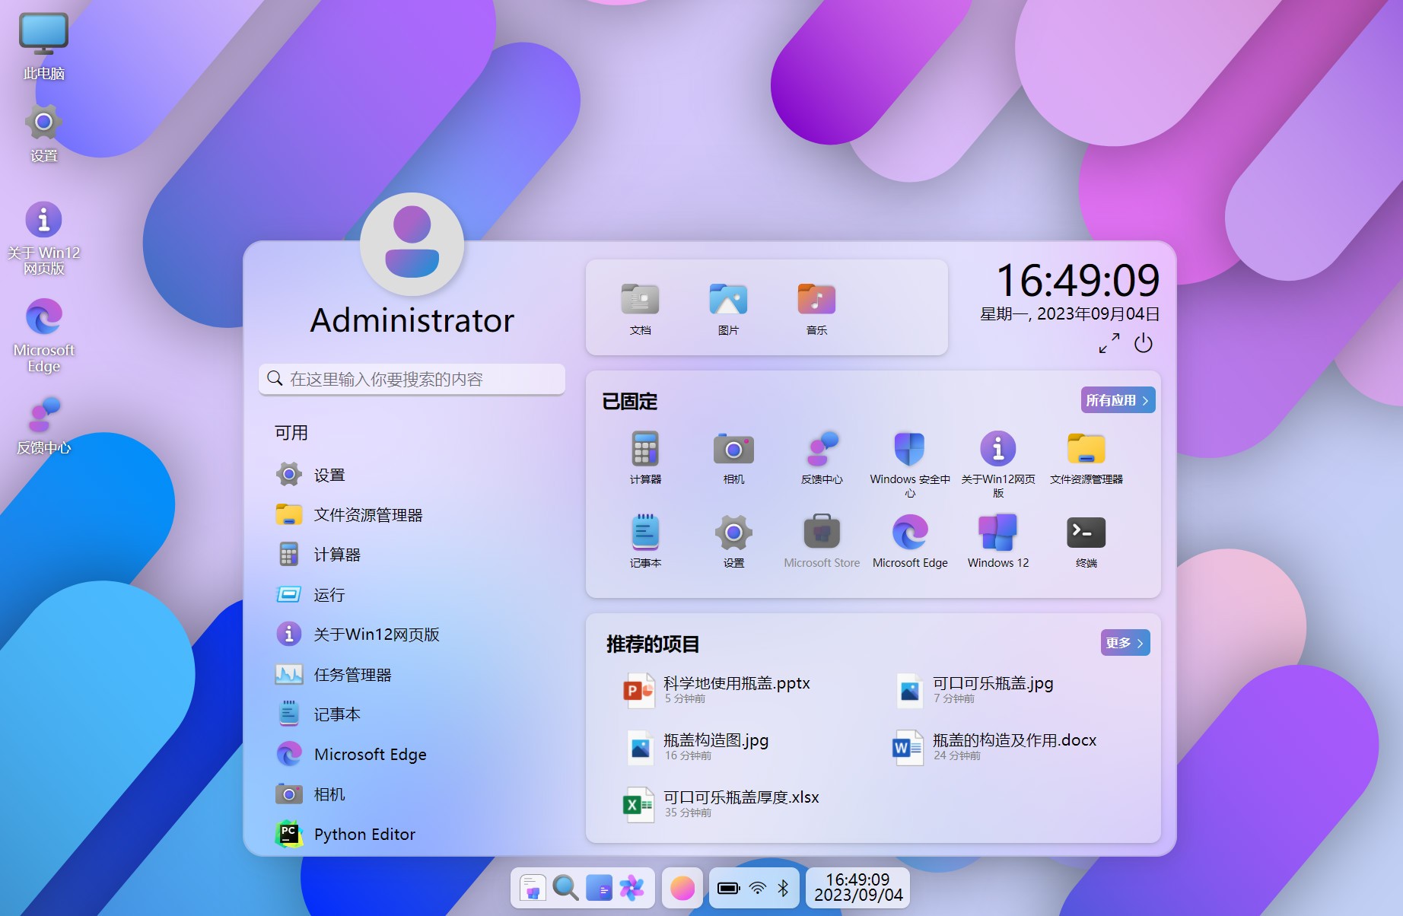Open Windows 12 pinned app
Image resolution: width=1403 pixels, height=916 pixels.
tap(998, 541)
